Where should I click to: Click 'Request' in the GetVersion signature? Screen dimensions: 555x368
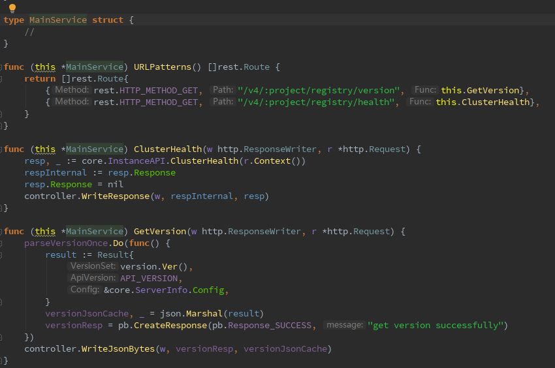372,232
